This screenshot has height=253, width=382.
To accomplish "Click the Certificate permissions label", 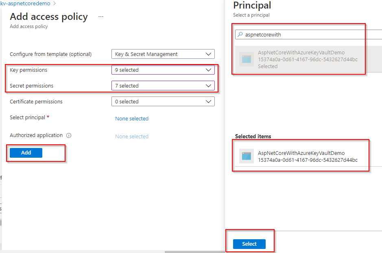I will [36, 101].
